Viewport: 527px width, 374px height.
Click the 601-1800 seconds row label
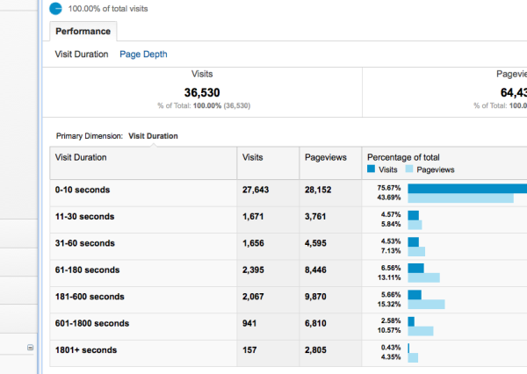click(92, 323)
